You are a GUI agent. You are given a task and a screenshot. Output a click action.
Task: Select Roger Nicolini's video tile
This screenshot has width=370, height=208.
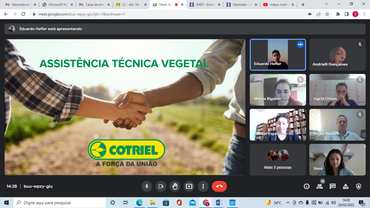point(337,125)
